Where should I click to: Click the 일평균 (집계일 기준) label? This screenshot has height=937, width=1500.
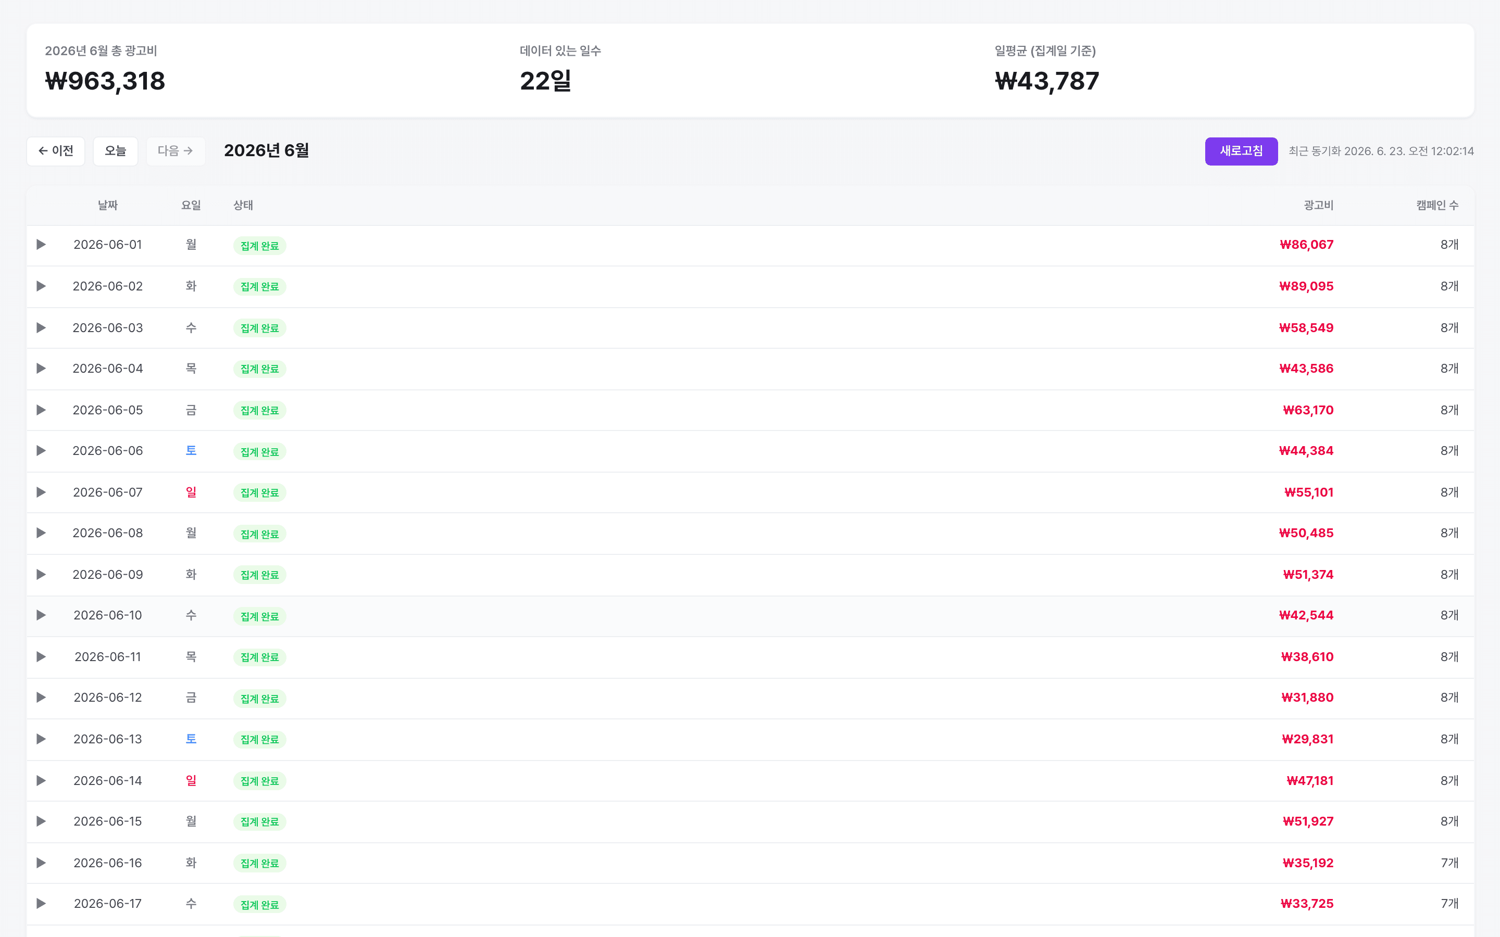(x=1045, y=51)
